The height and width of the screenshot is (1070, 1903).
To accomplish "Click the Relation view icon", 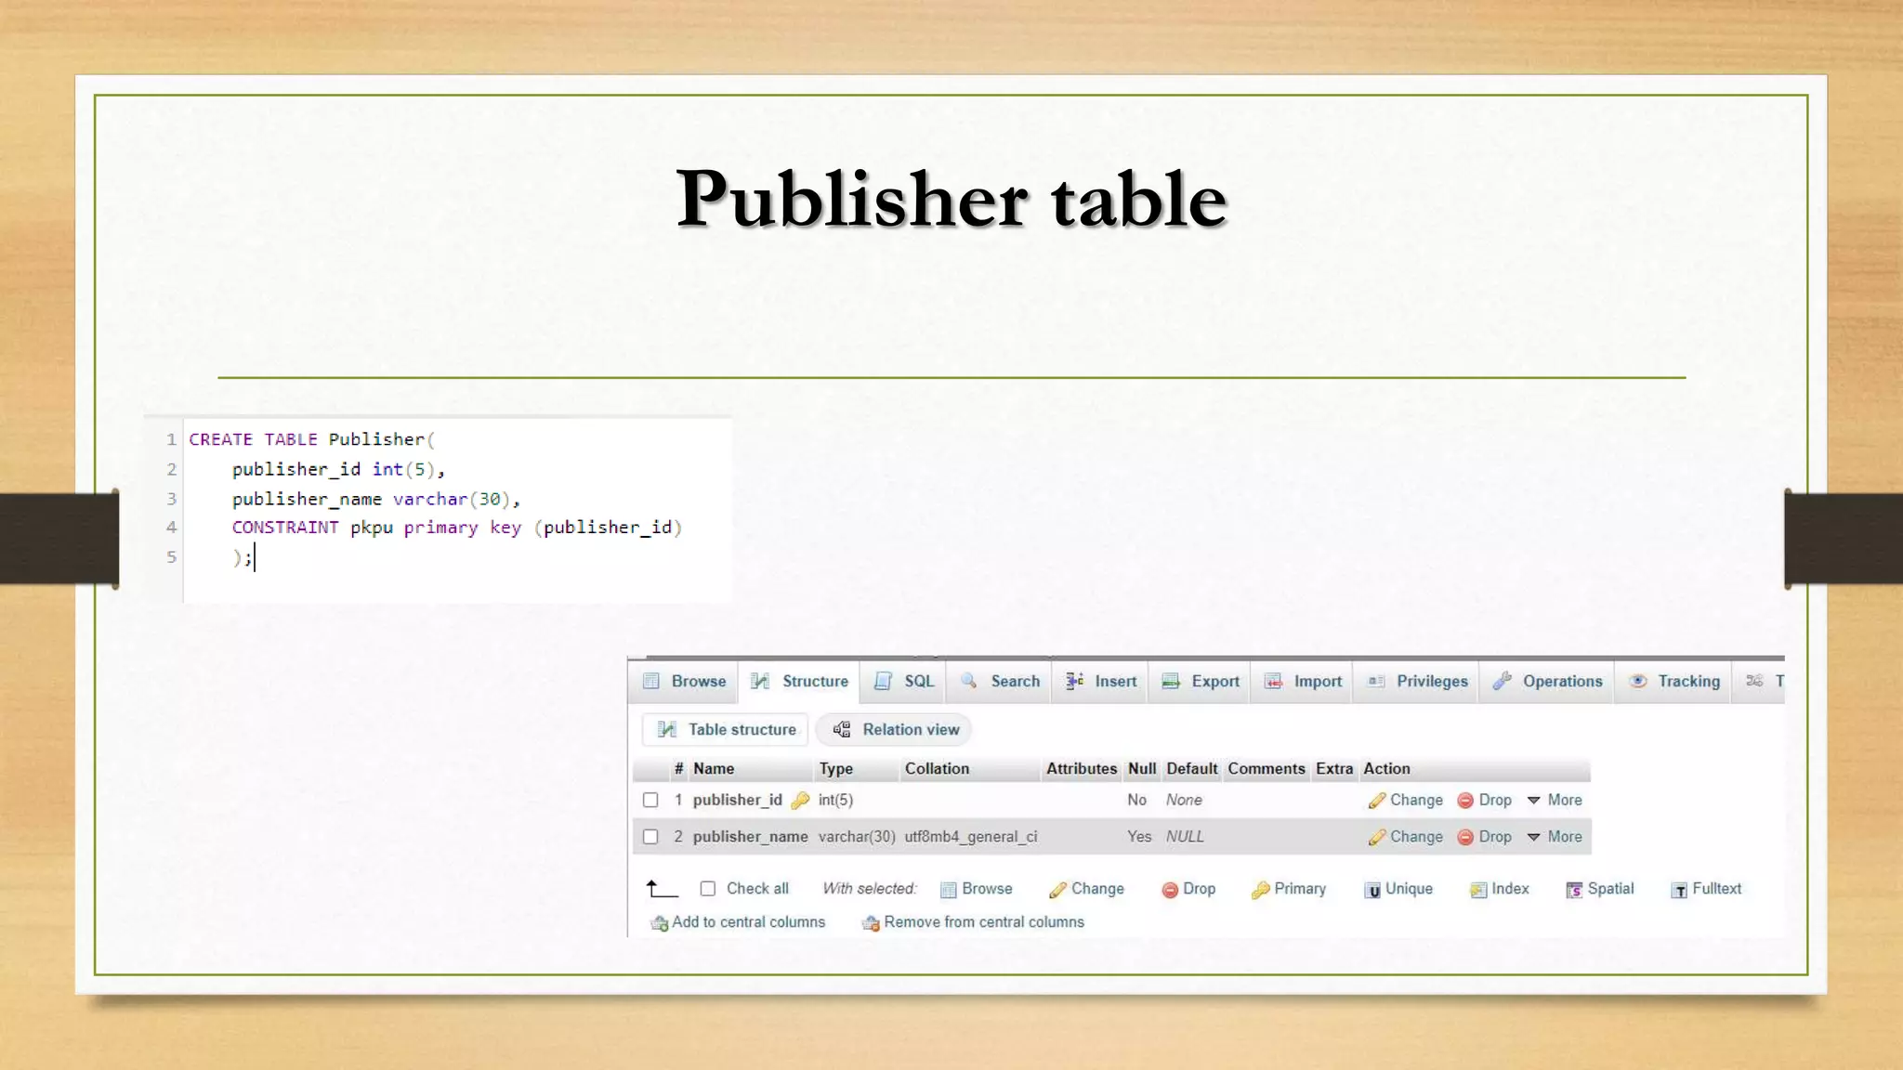I will pos(842,729).
